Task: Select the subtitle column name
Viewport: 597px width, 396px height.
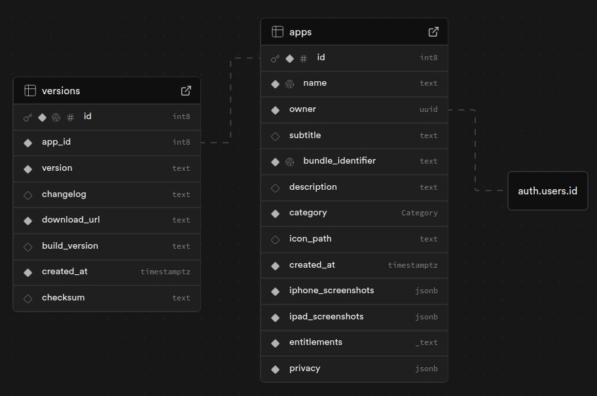Action: tap(305, 135)
